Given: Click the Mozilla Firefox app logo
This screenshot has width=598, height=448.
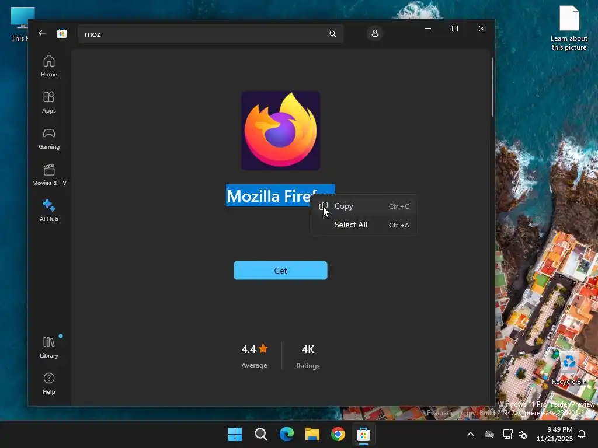Looking at the screenshot, I should coord(281,131).
